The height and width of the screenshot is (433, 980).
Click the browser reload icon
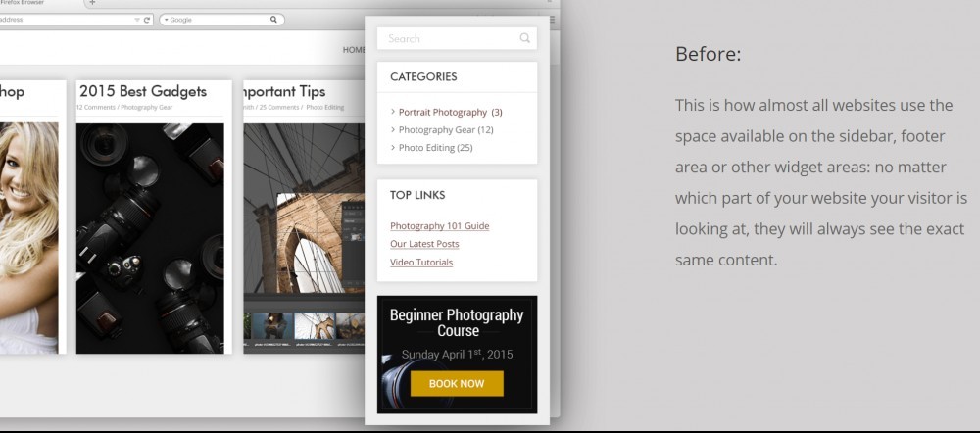pyautogui.click(x=147, y=20)
